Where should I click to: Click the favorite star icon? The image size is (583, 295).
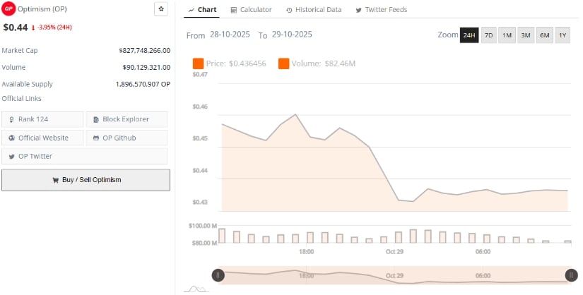point(161,9)
